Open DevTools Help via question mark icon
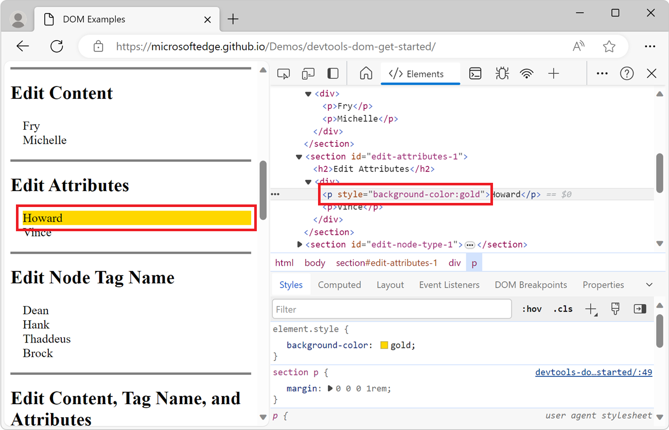The image size is (669, 430). coord(627,73)
